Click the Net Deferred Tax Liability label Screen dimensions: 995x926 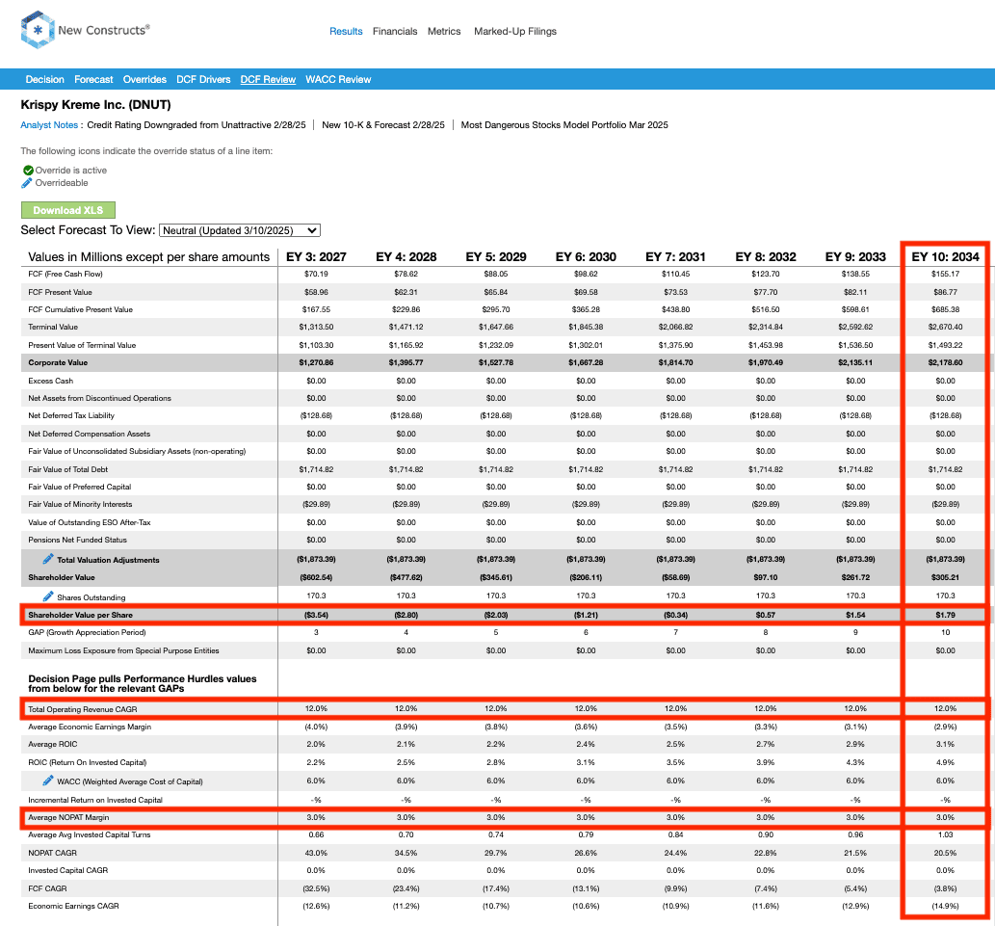click(71, 415)
